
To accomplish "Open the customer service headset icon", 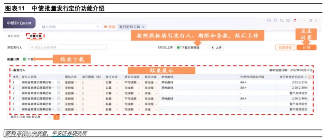I will (x=269, y=21).
